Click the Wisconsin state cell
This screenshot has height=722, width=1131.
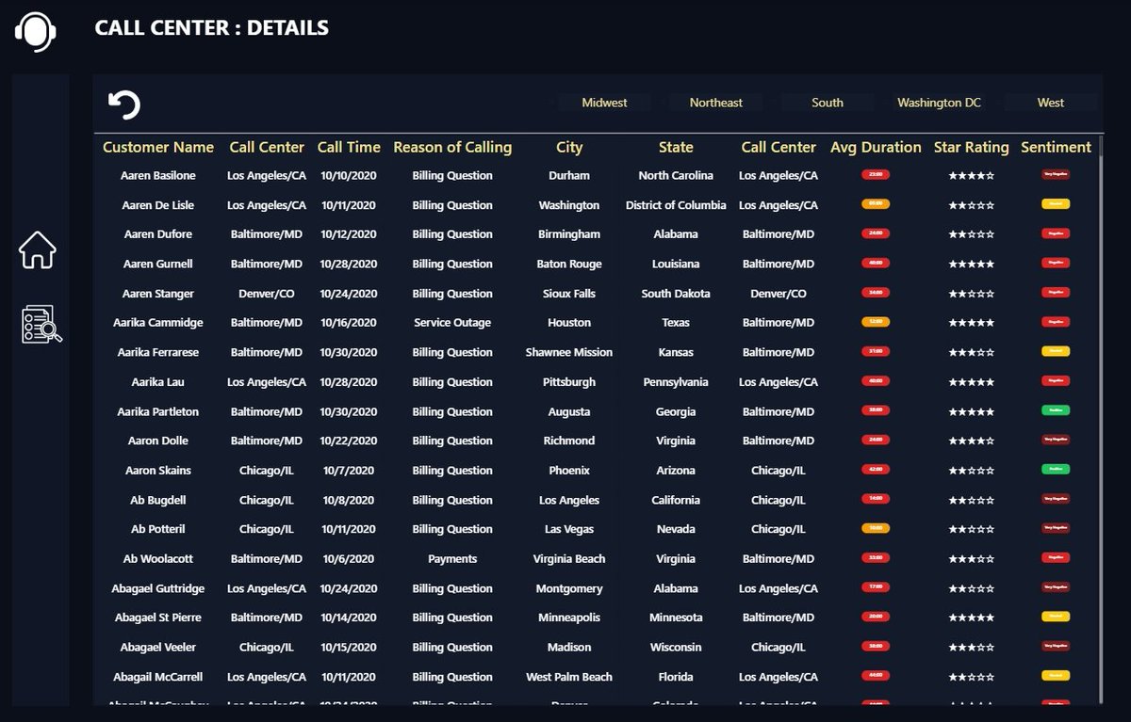(x=676, y=648)
